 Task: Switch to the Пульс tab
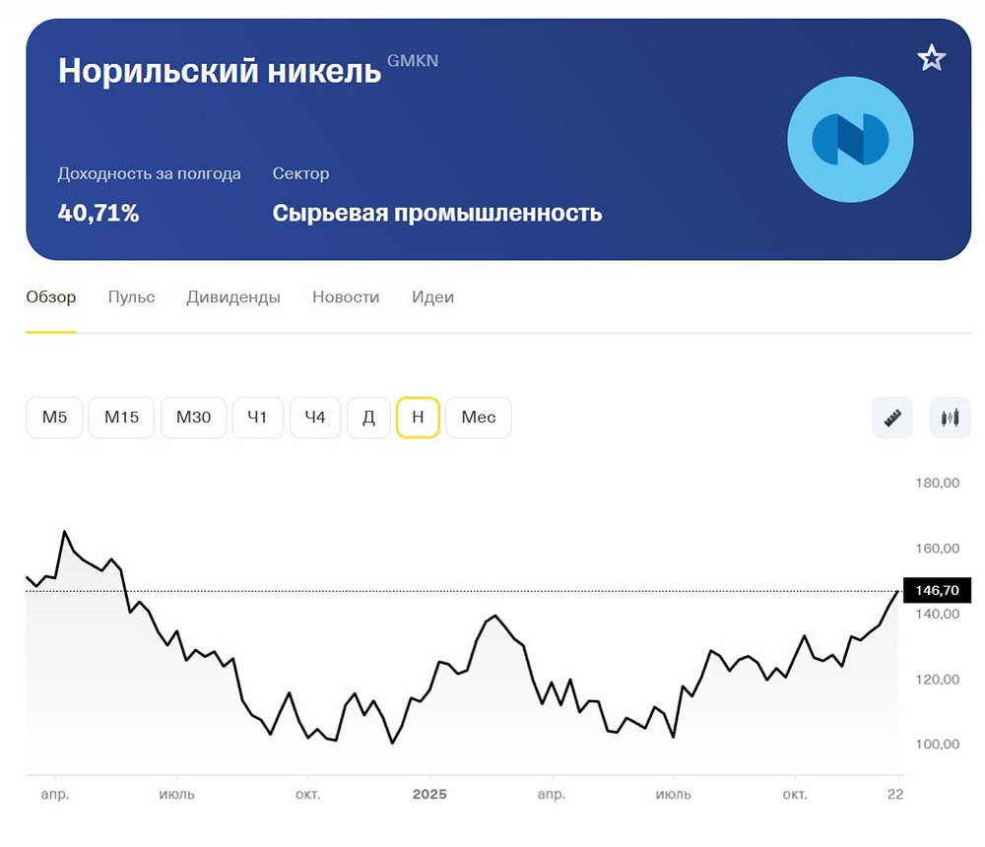(131, 296)
